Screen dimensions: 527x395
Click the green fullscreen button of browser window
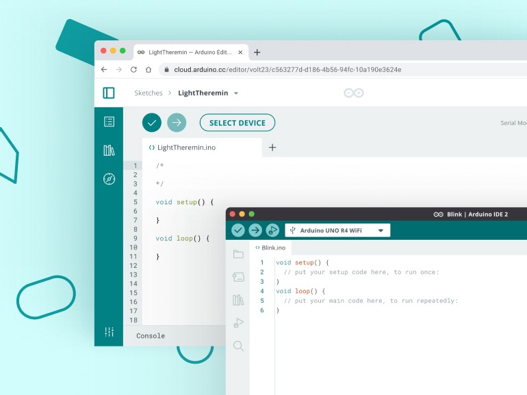coord(123,51)
